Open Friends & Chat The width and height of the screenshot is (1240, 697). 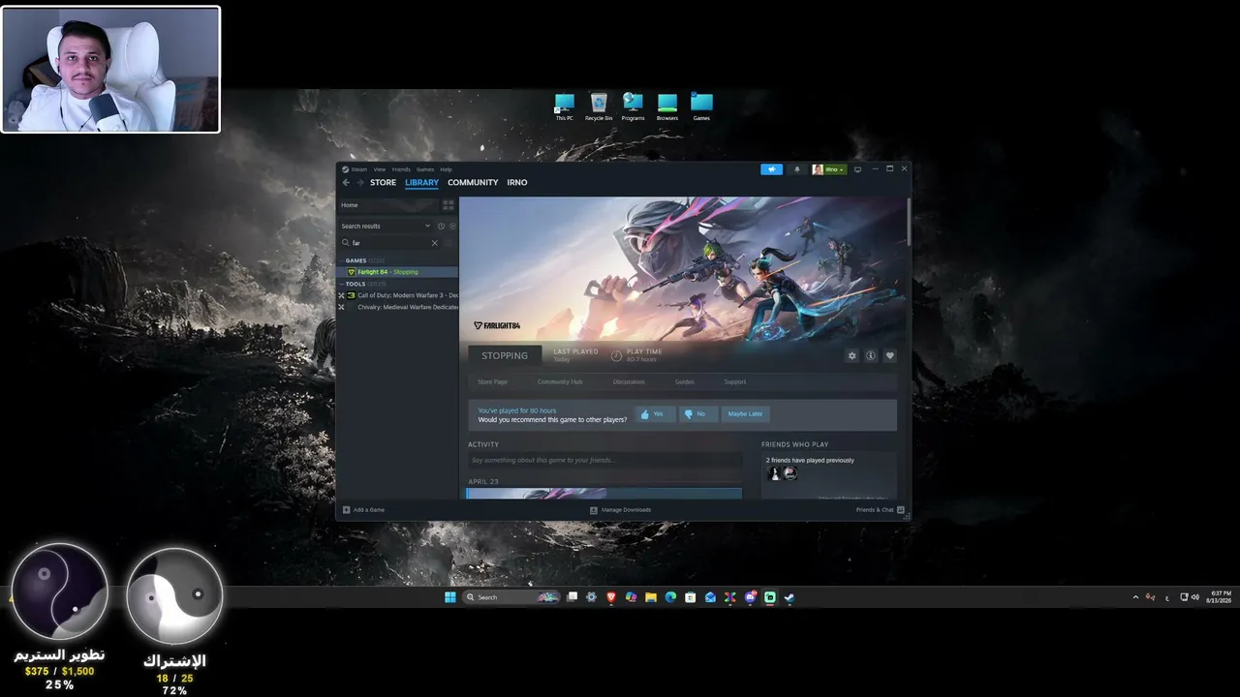pos(880,509)
